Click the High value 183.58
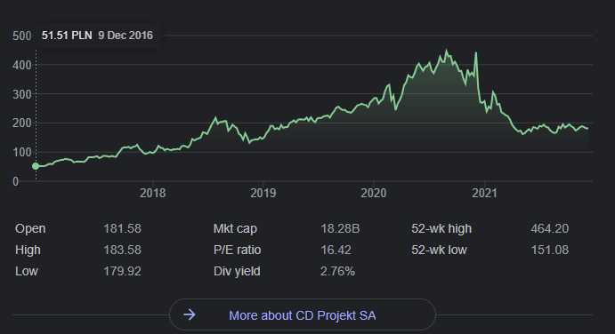 pos(122,250)
